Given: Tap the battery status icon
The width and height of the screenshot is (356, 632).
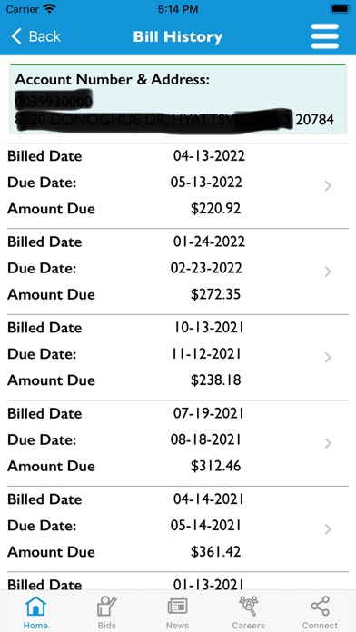Looking at the screenshot, I should [x=340, y=9].
